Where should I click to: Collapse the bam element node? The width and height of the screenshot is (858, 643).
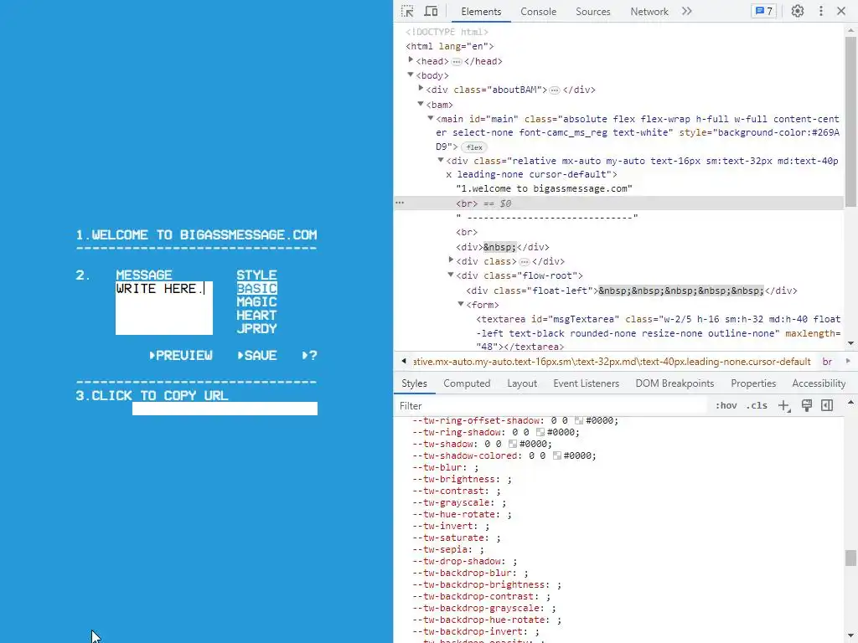coord(421,104)
